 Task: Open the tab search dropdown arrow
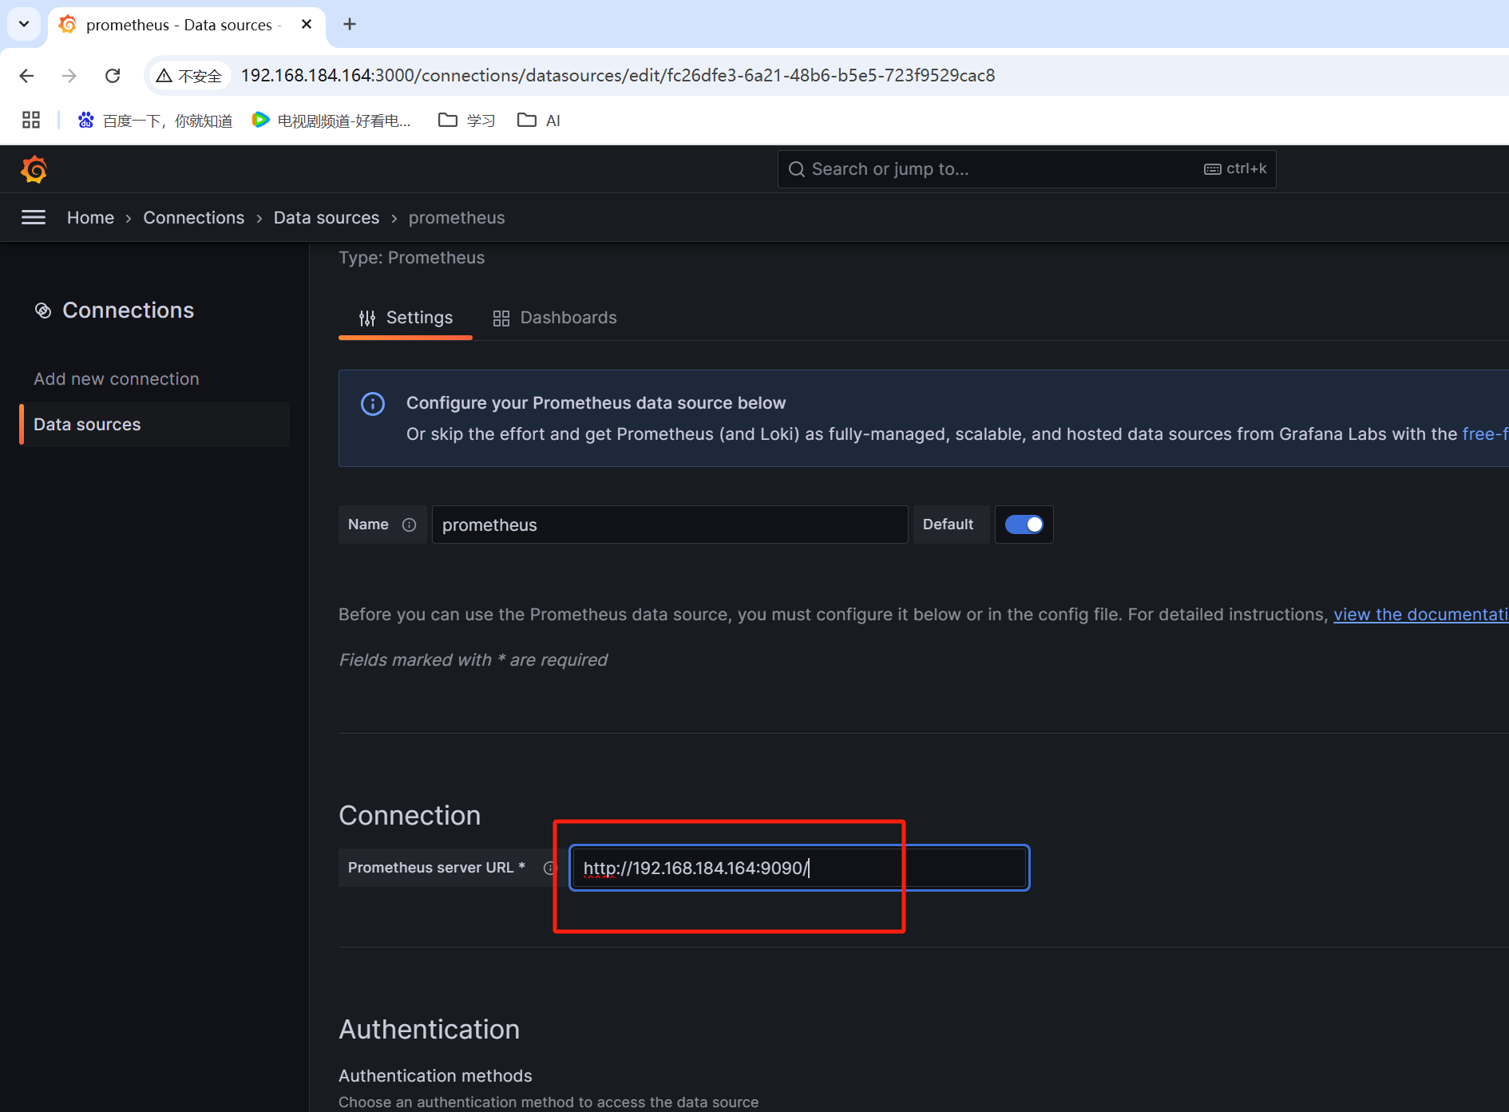click(24, 24)
